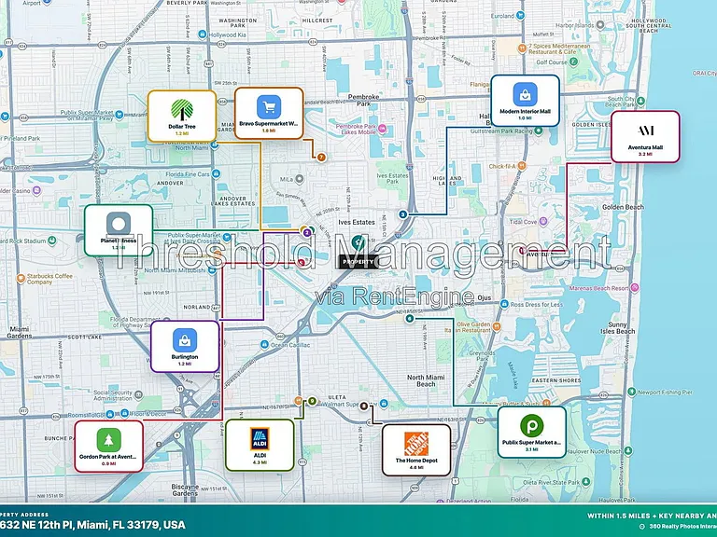Viewport: 717px width, 537px height.
Task: Select the Planet Fitness card icon
Action: click(x=119, y=224)
